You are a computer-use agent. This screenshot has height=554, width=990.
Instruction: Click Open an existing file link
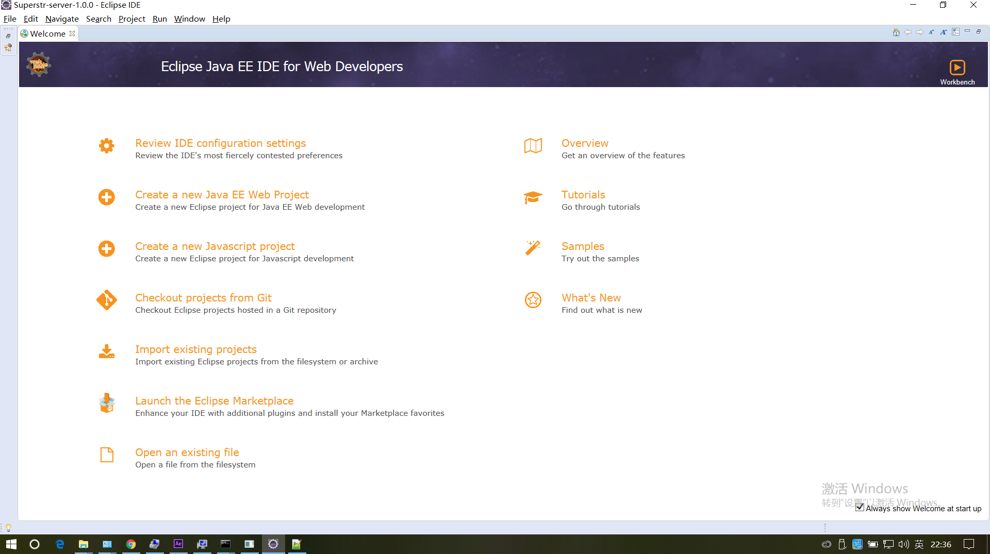(187, 452)
